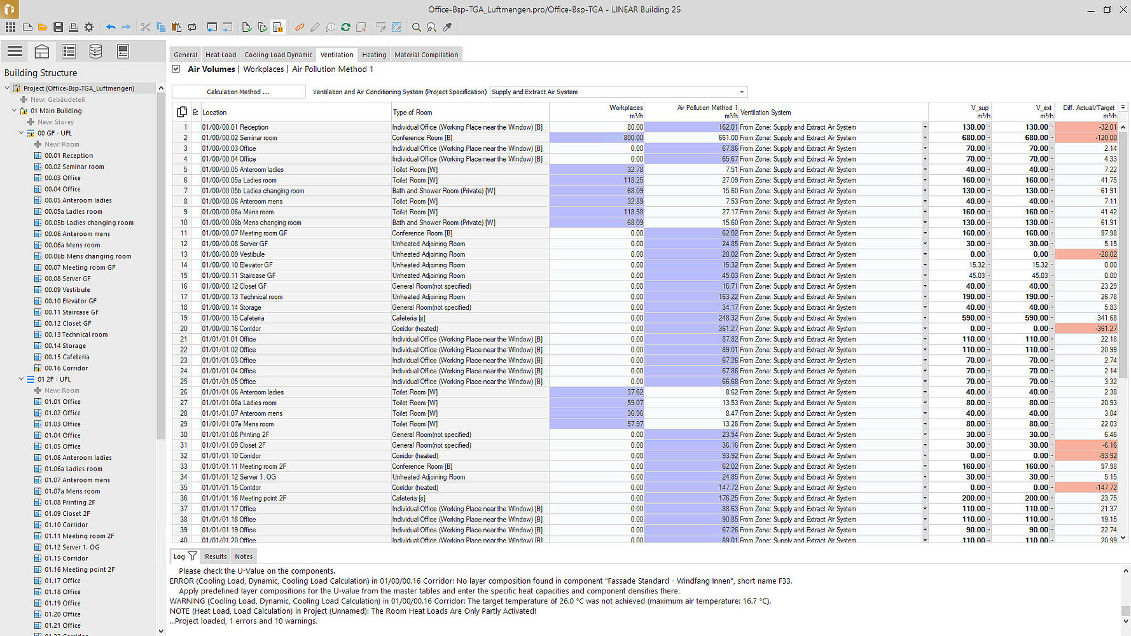Click red diff cell -361.27 for Corridor
Viewport: 1131px width, 636px height.
1086,329
